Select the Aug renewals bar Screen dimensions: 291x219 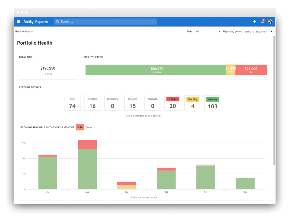[x=87, y=165]
